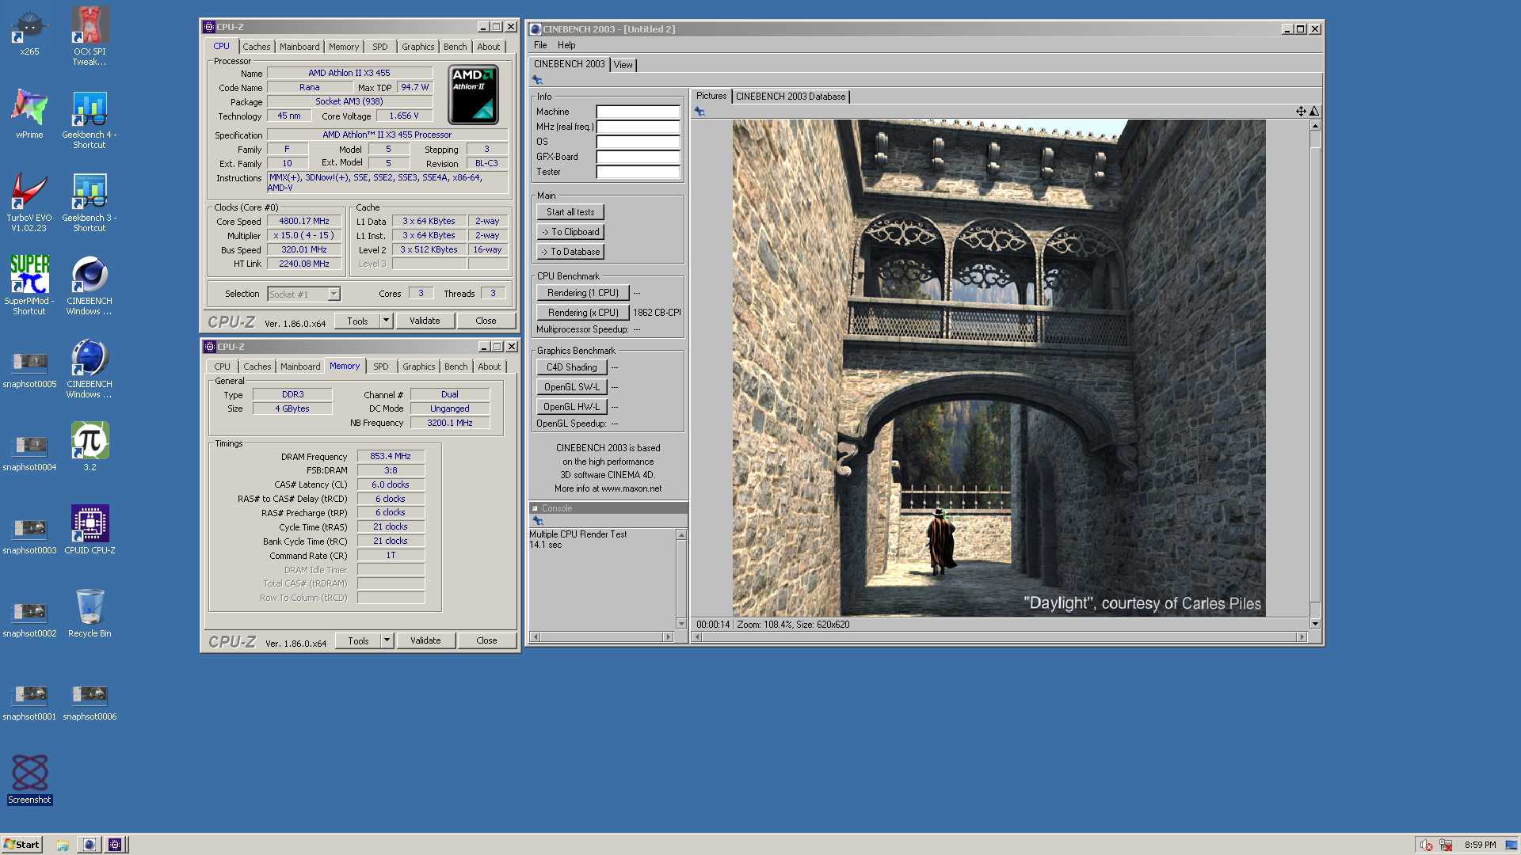Click the pin icon in the Console panel
The width and height of the screenshot is (1521, 855).
[538, 521]
